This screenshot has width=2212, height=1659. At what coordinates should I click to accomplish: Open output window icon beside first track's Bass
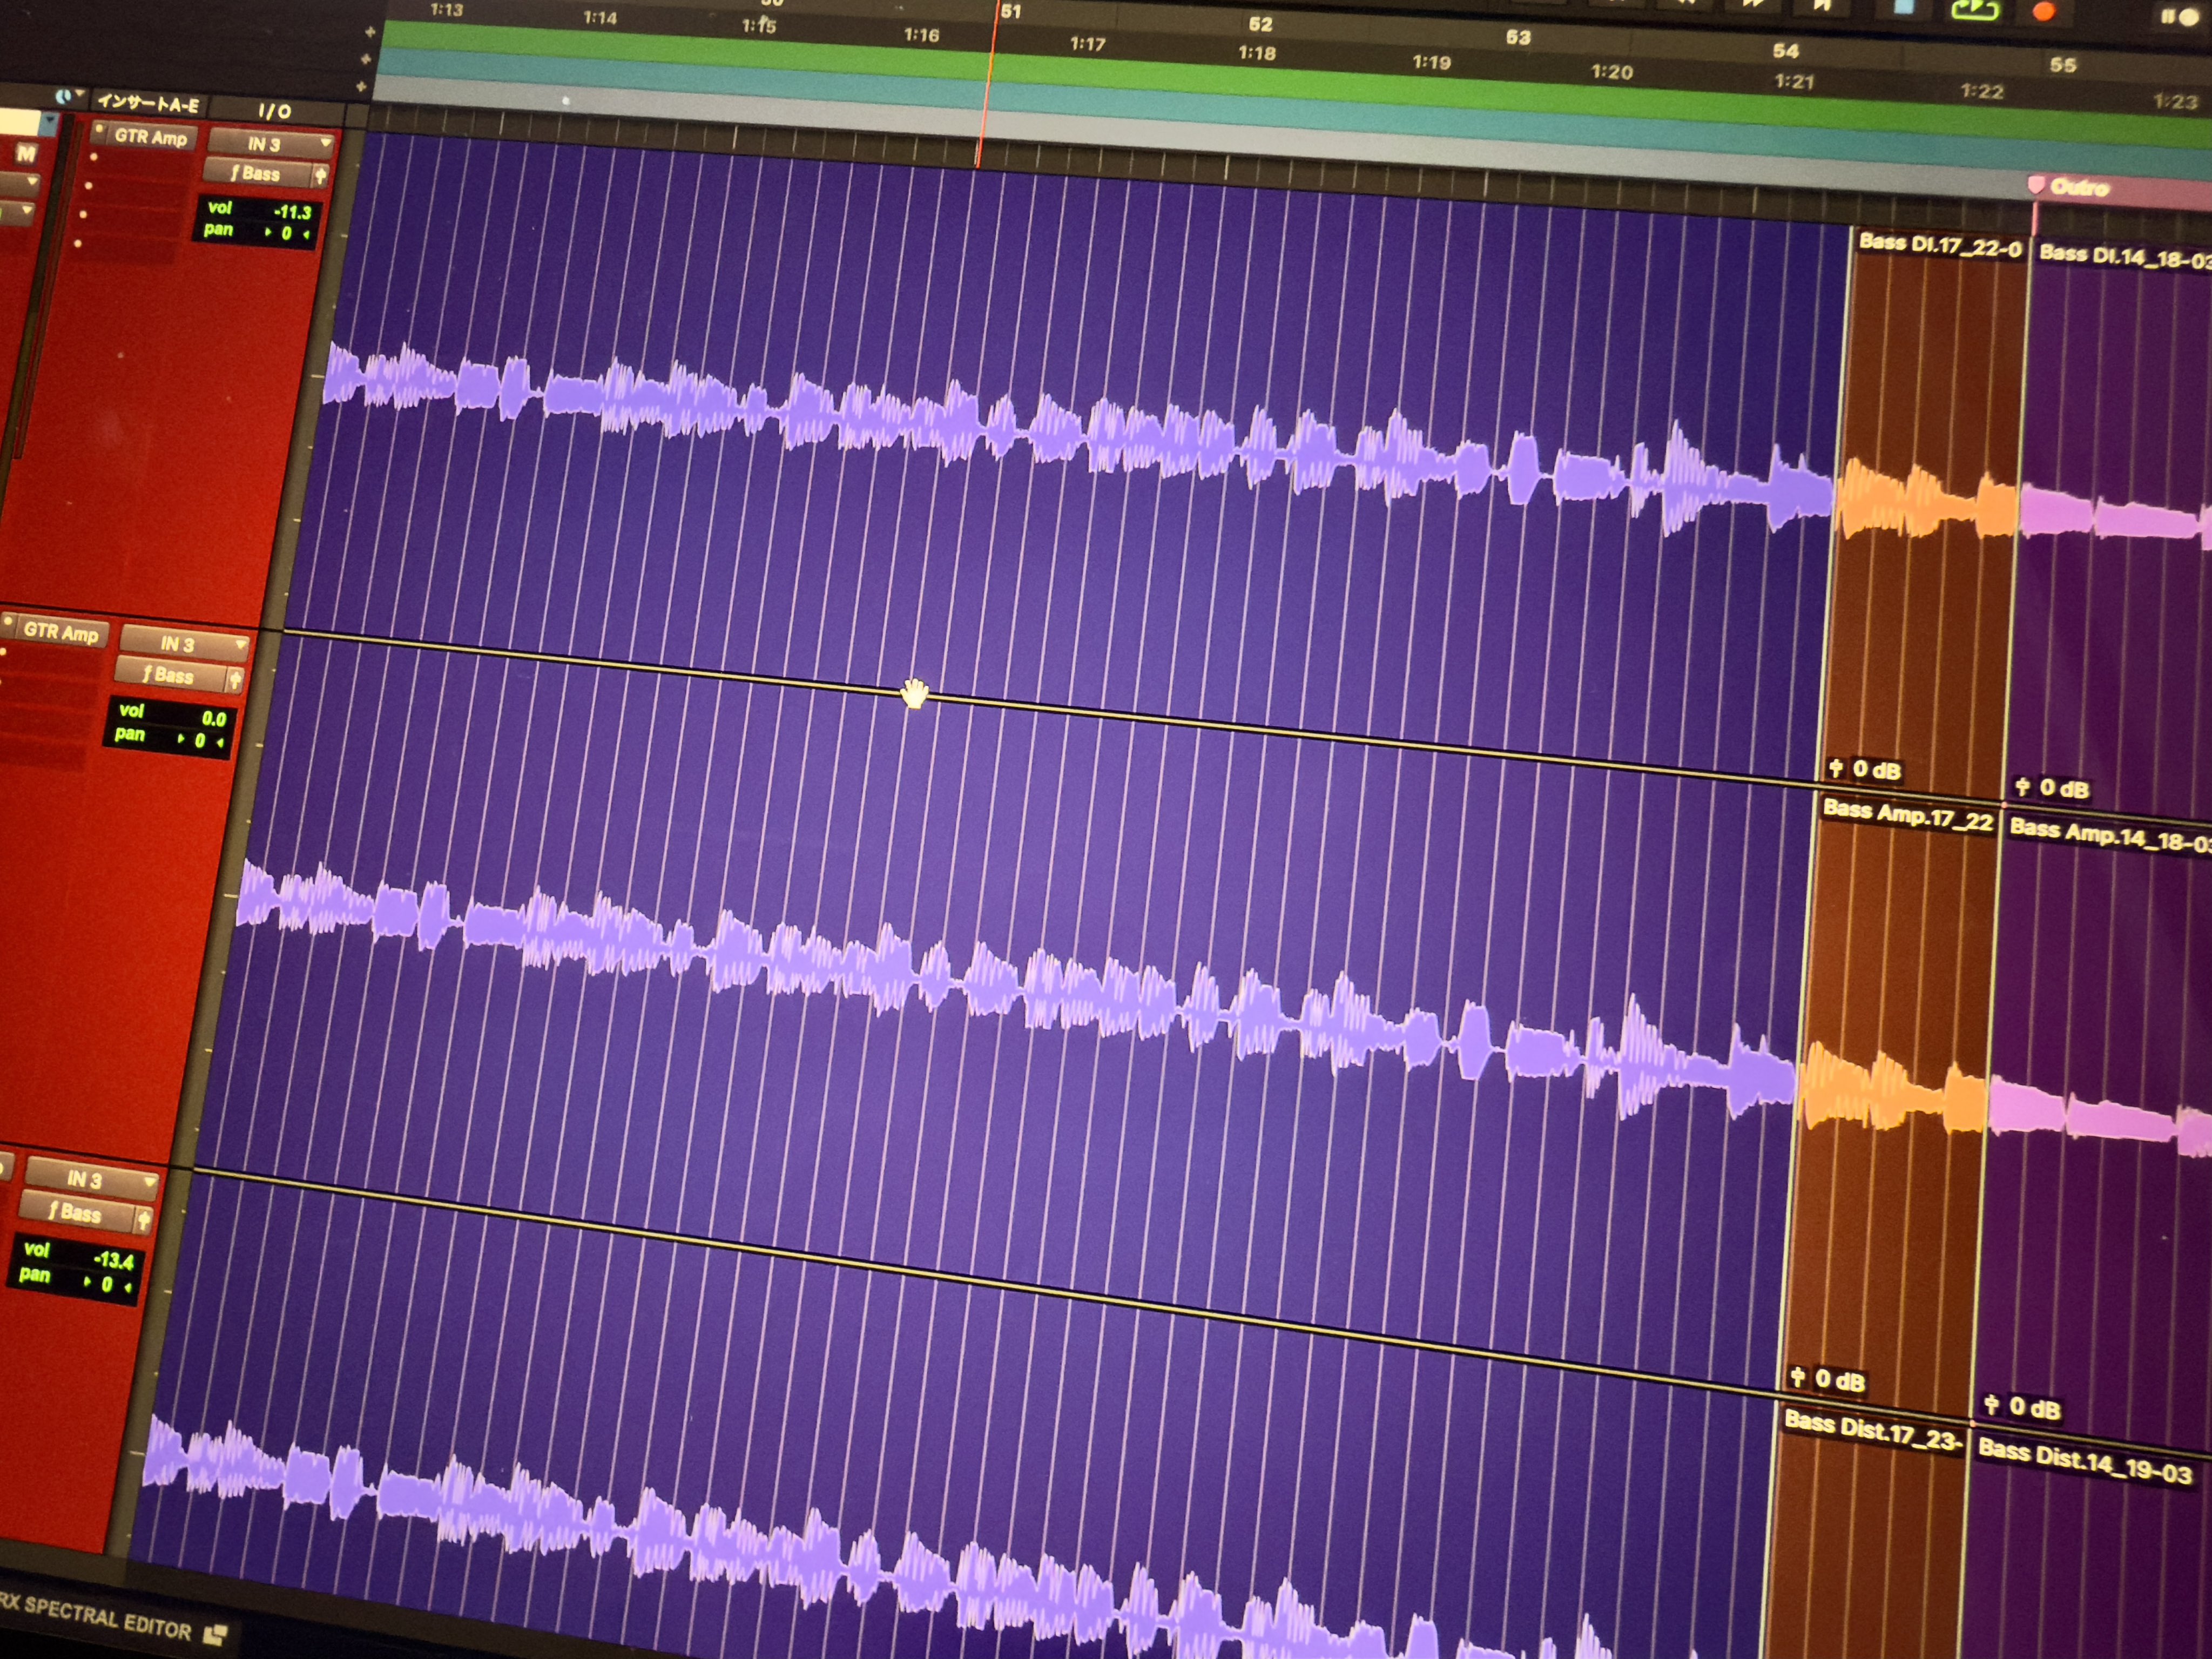(x=320, y=177)
